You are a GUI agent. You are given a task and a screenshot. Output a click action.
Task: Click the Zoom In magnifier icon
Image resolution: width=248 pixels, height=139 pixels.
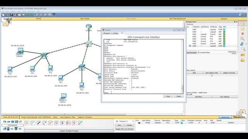pos(37,15)
